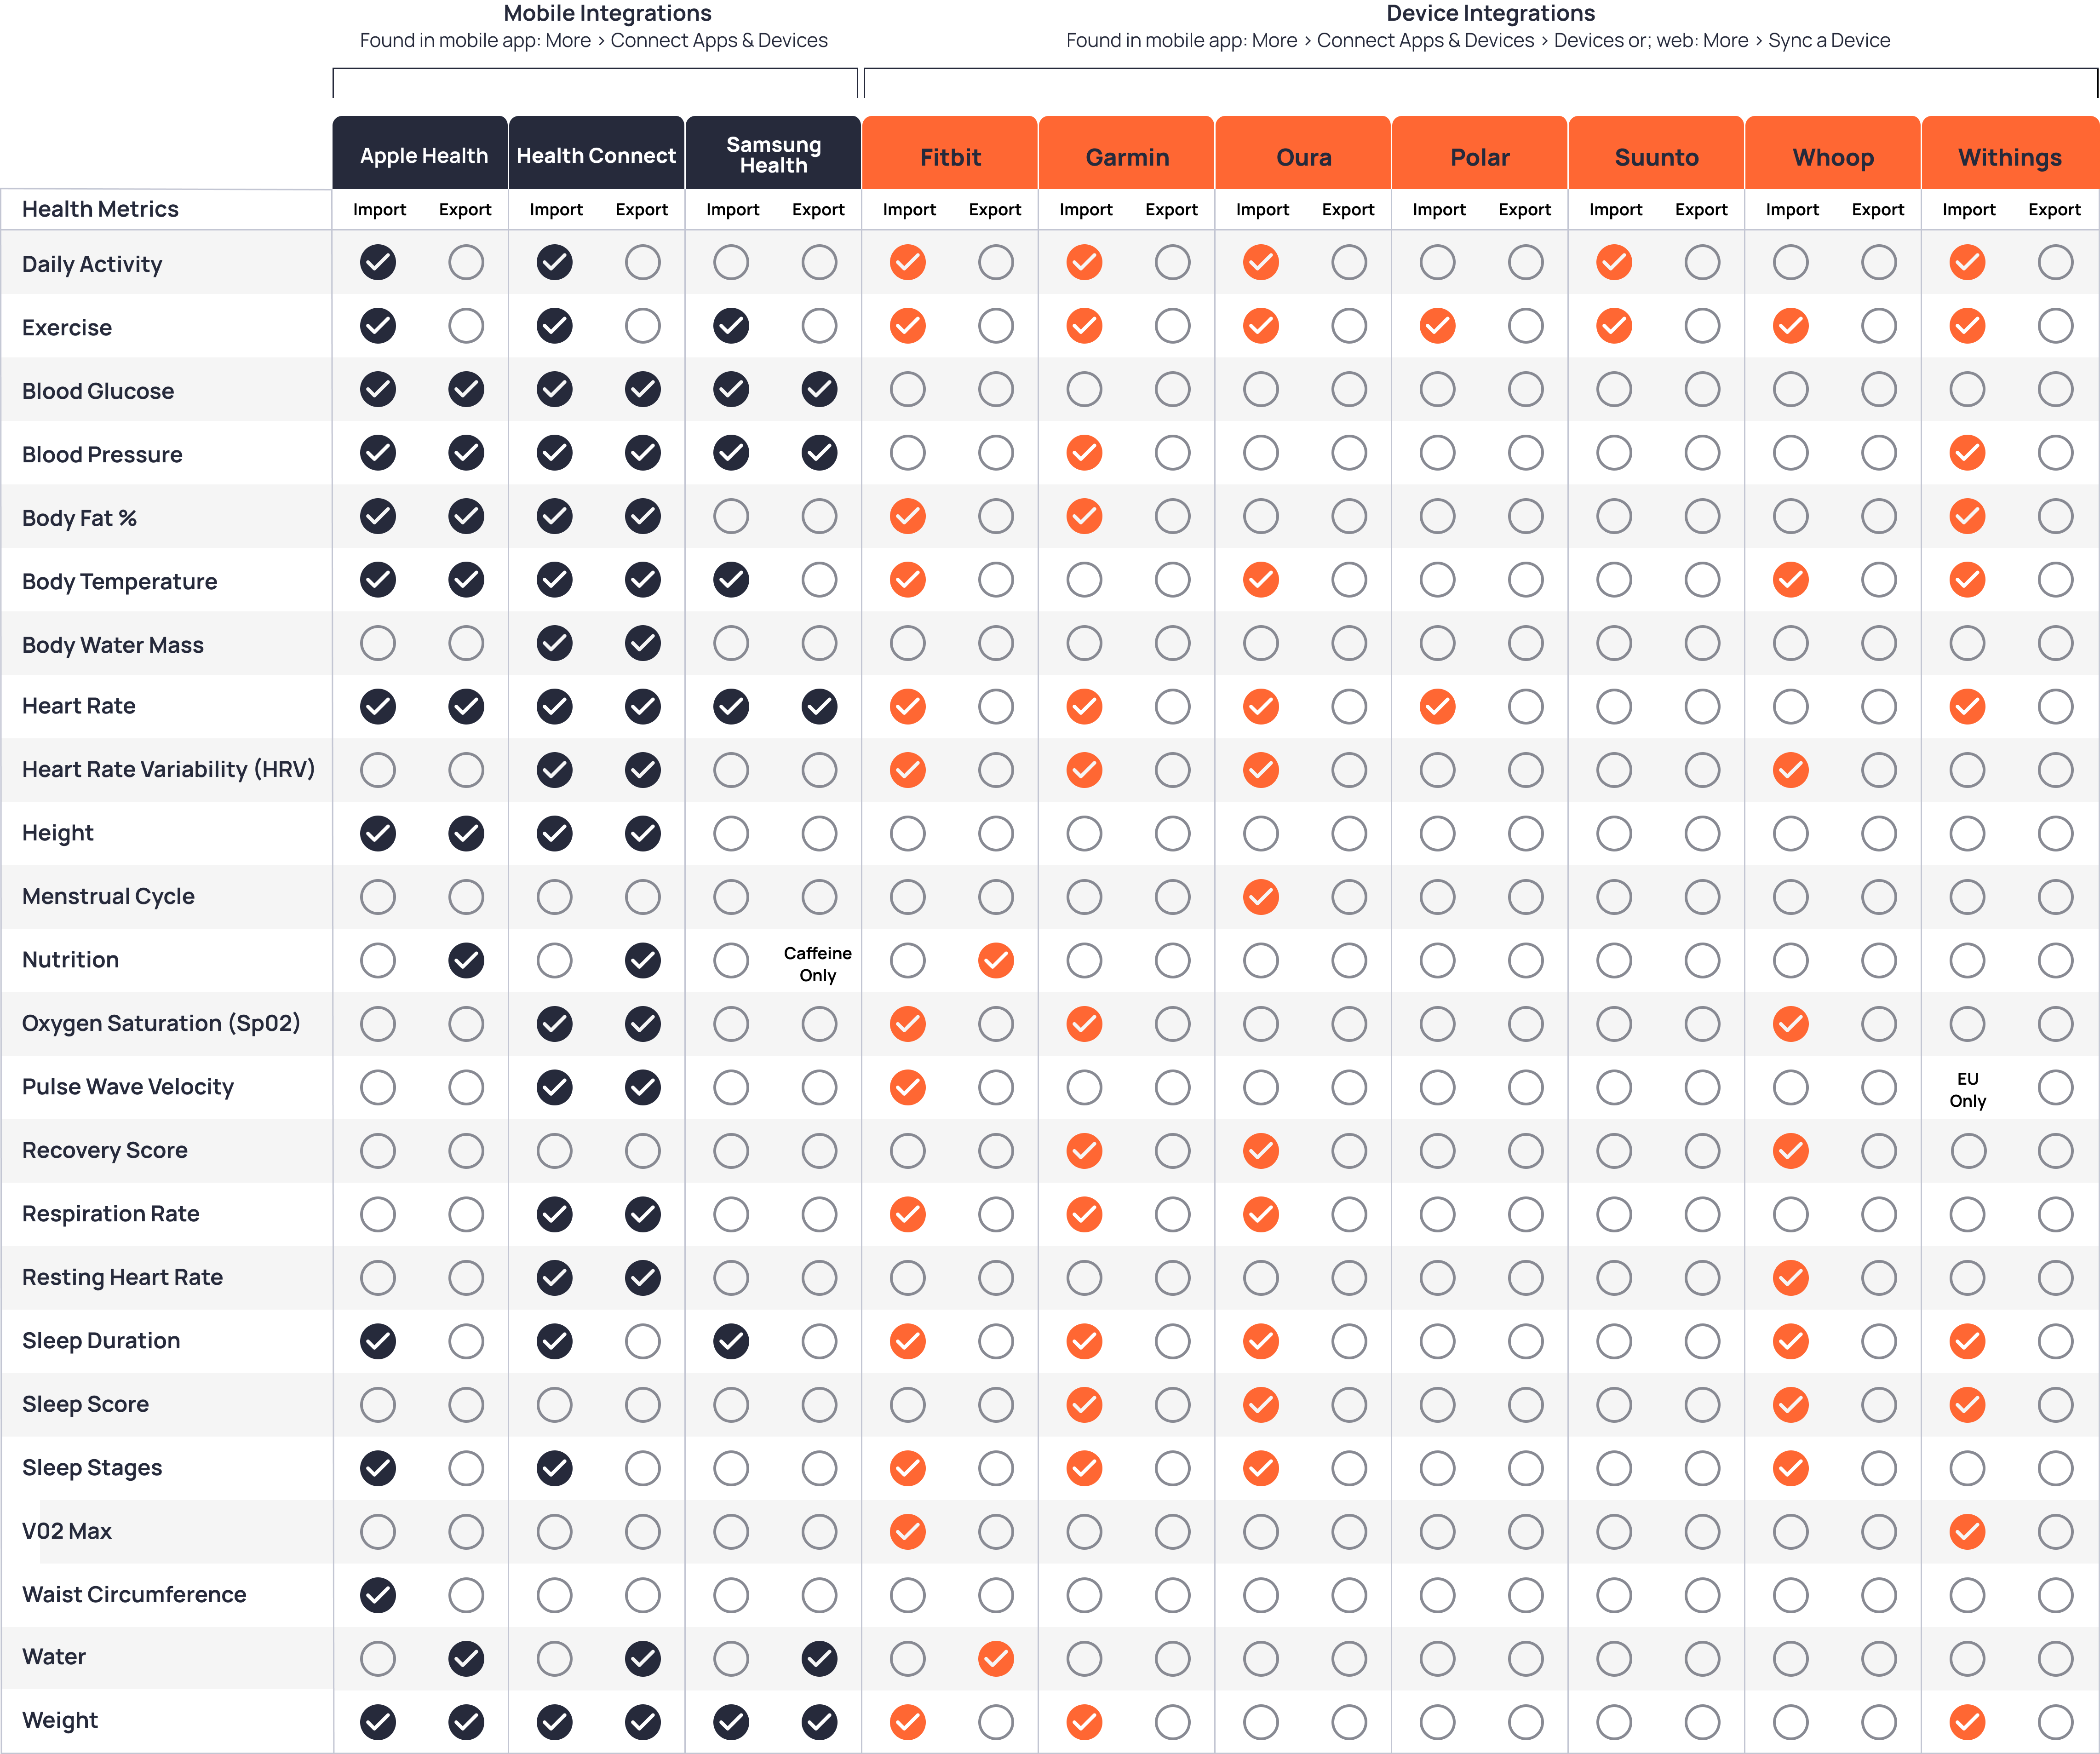2100x1754 pixels.
Task: Click empty Suunto Export circle for Exercise
Action: [1702, 326]
